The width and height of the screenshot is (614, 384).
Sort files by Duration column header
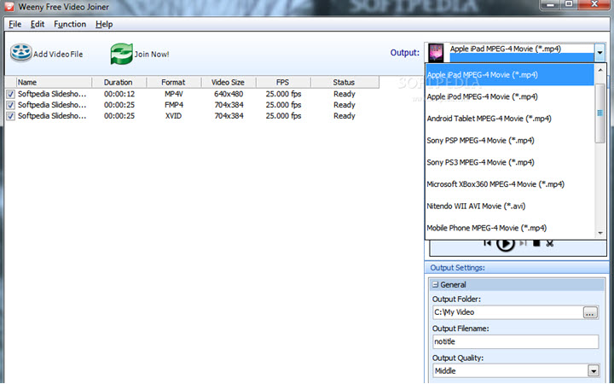119,82
